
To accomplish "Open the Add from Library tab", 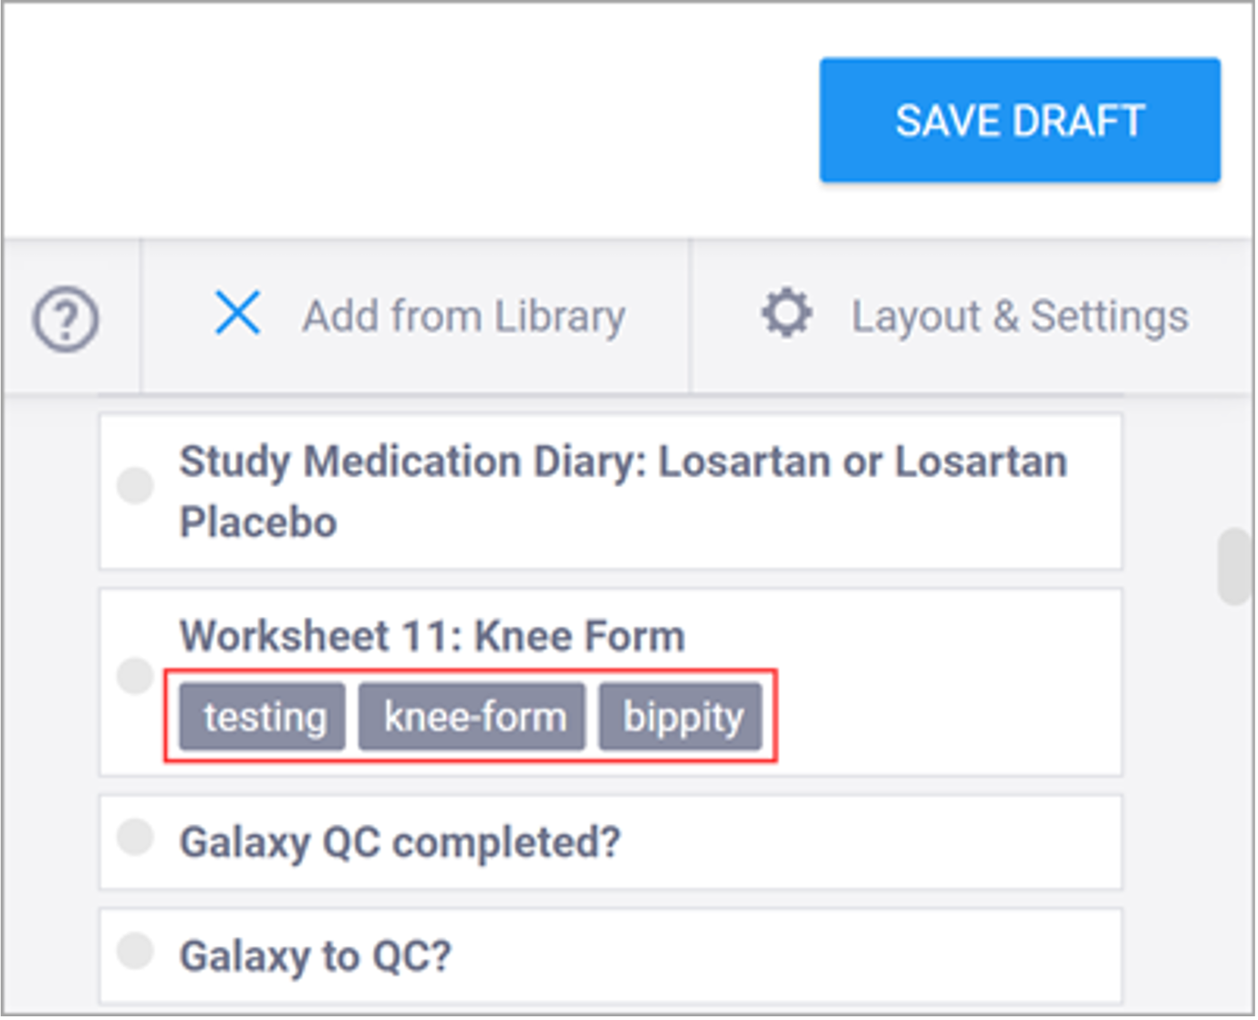I will pos(463,317).
